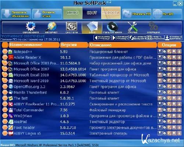
Task: Toggle selection hexagon for OpenOffice.org 3.3
Action: [5, 87]
